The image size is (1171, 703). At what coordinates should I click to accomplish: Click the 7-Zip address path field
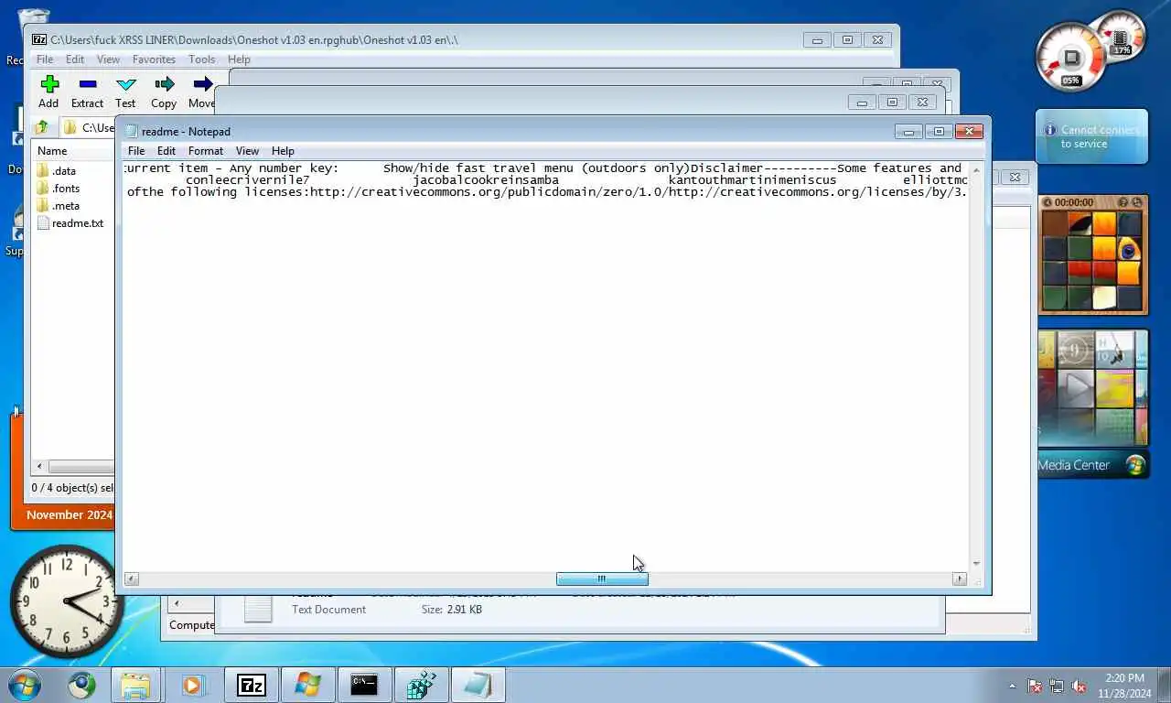(89, 127)
